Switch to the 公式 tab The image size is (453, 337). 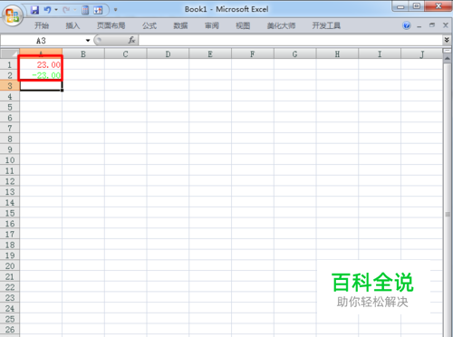point(149,25)
